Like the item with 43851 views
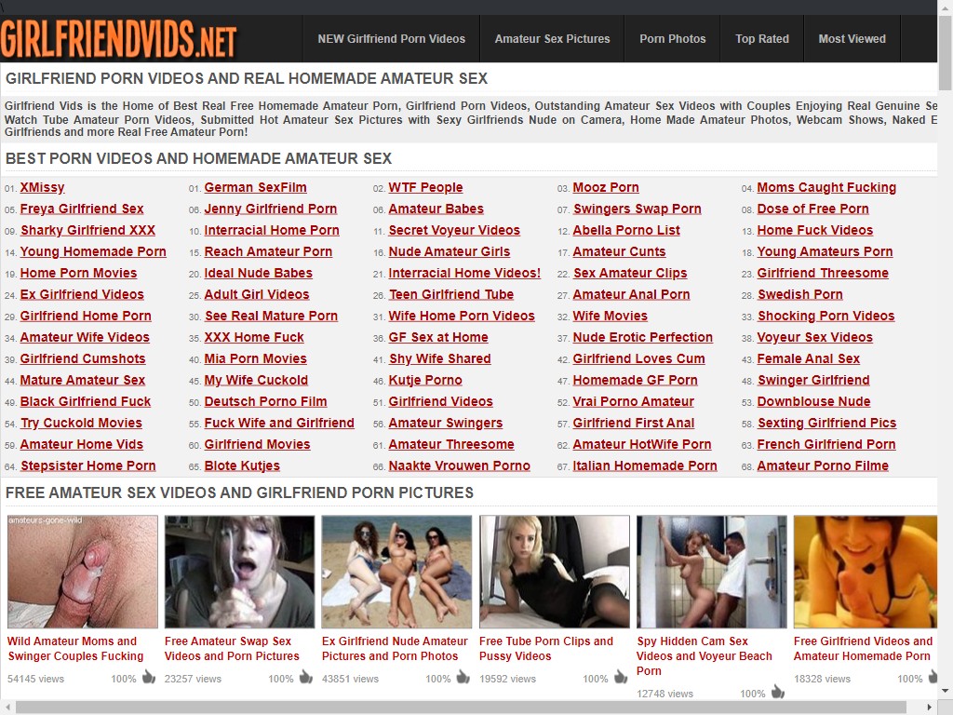Screen dimensions: 953x715 (463, 678)
